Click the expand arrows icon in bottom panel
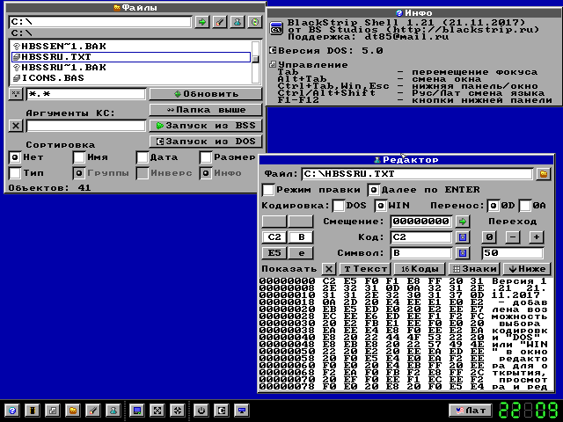The image size is (563, 422). 157,411
